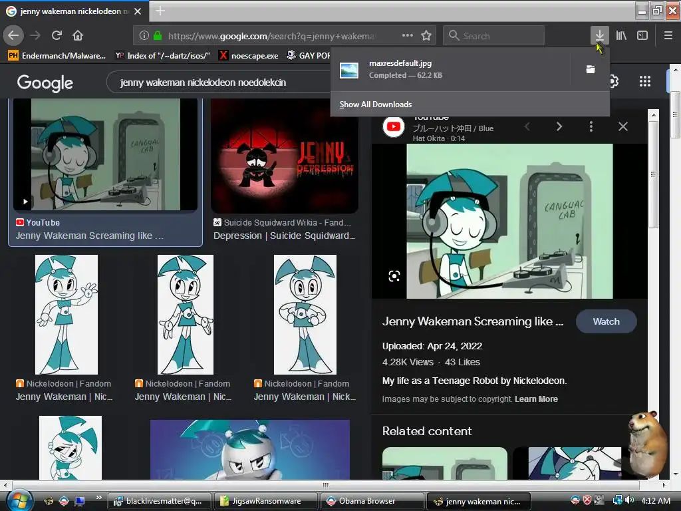
Task: Open the Index of /~dartz/isos/ bookmark
Action: [x=163, y=56]
